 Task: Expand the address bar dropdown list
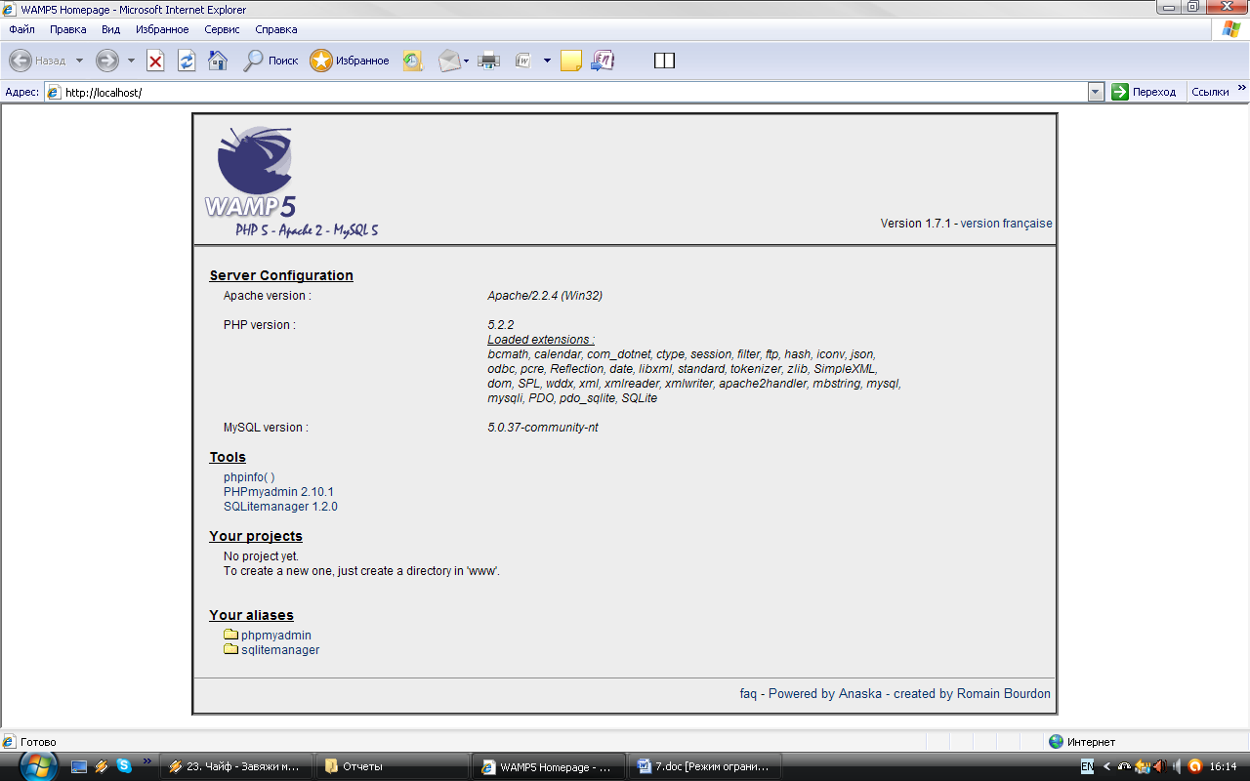pos(1096,92)
